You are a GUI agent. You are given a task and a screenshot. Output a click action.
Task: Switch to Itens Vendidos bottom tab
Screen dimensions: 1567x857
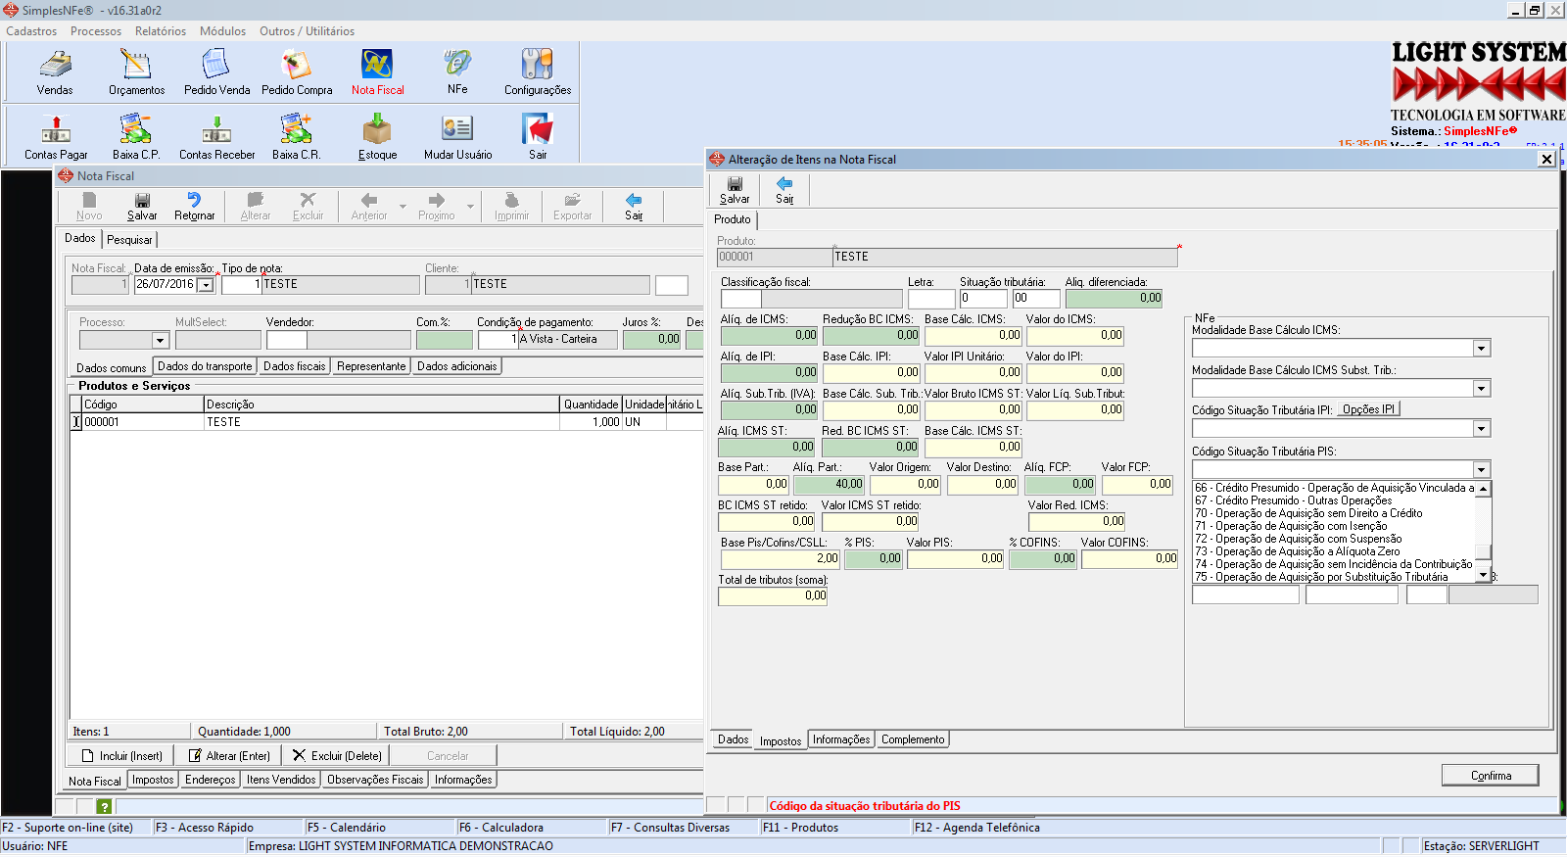coord(281,780)
